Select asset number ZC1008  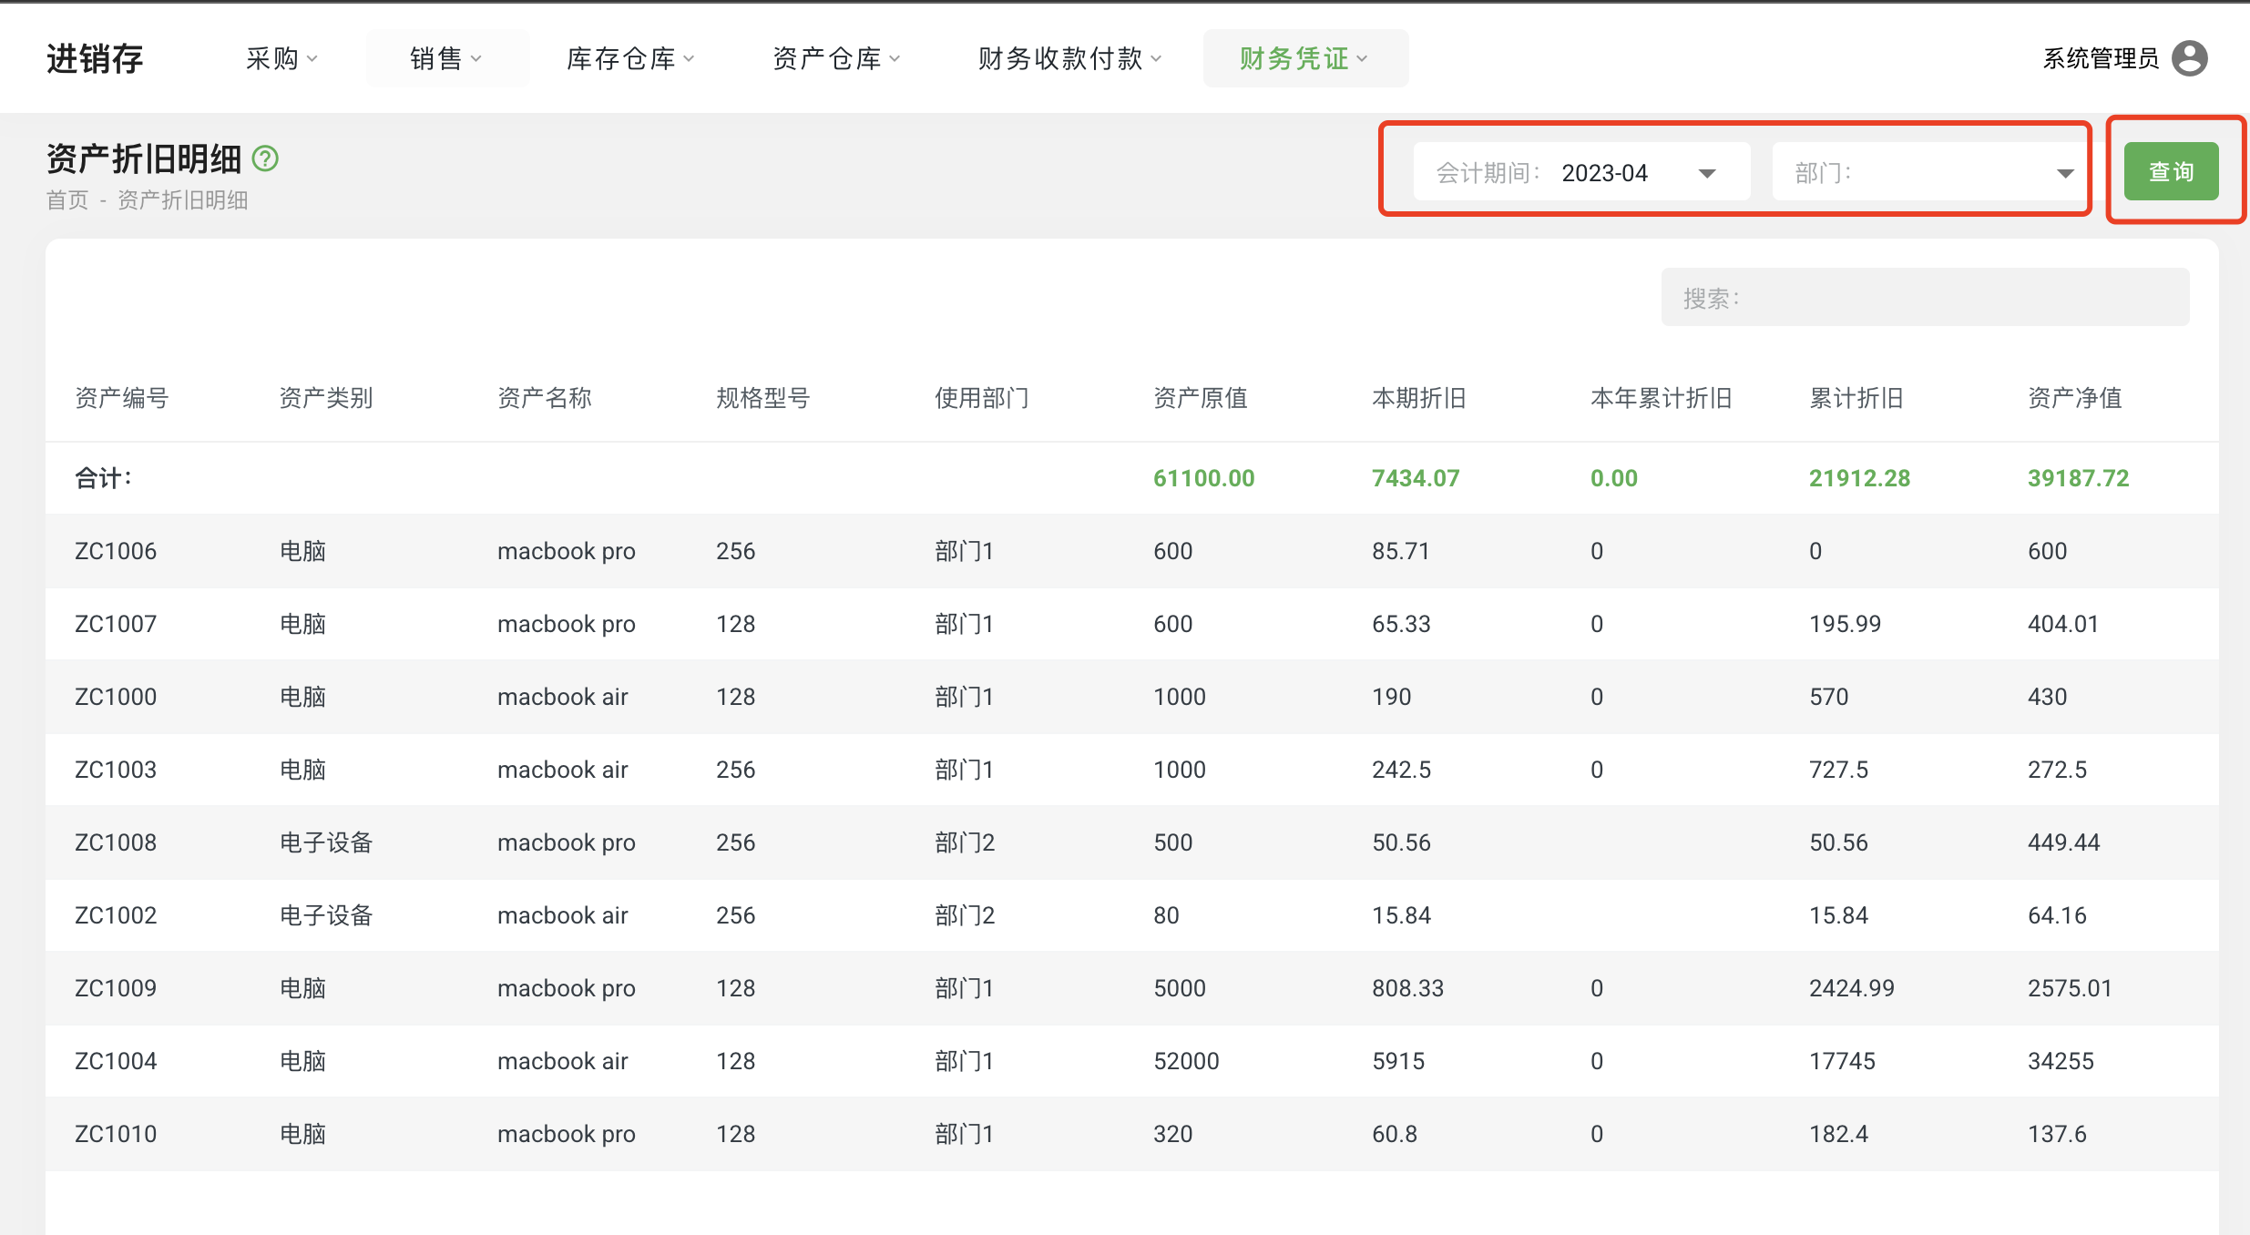(116, 842)
